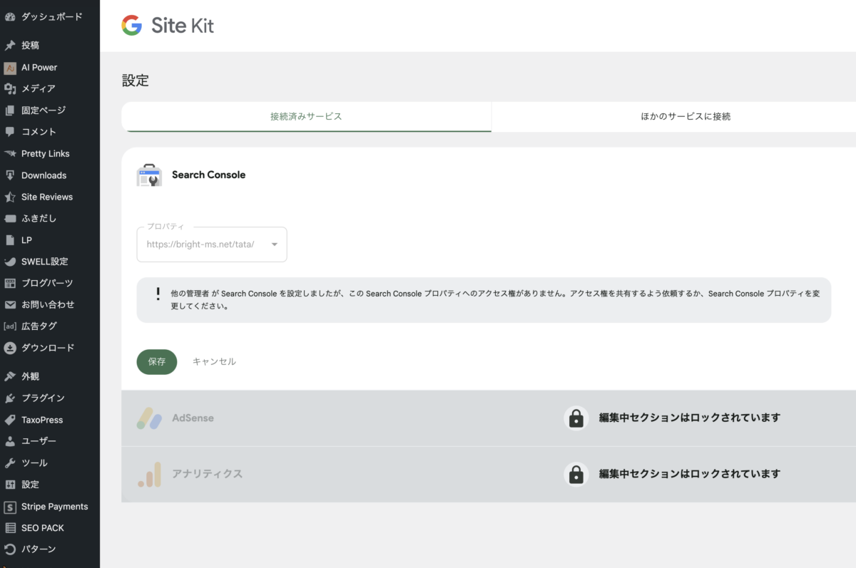
Task: Click the Google G logo in header
Action: point(132,26)
